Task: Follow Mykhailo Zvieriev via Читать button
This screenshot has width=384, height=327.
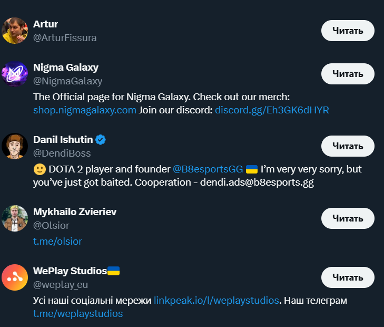Action: (x=348, y=218)
